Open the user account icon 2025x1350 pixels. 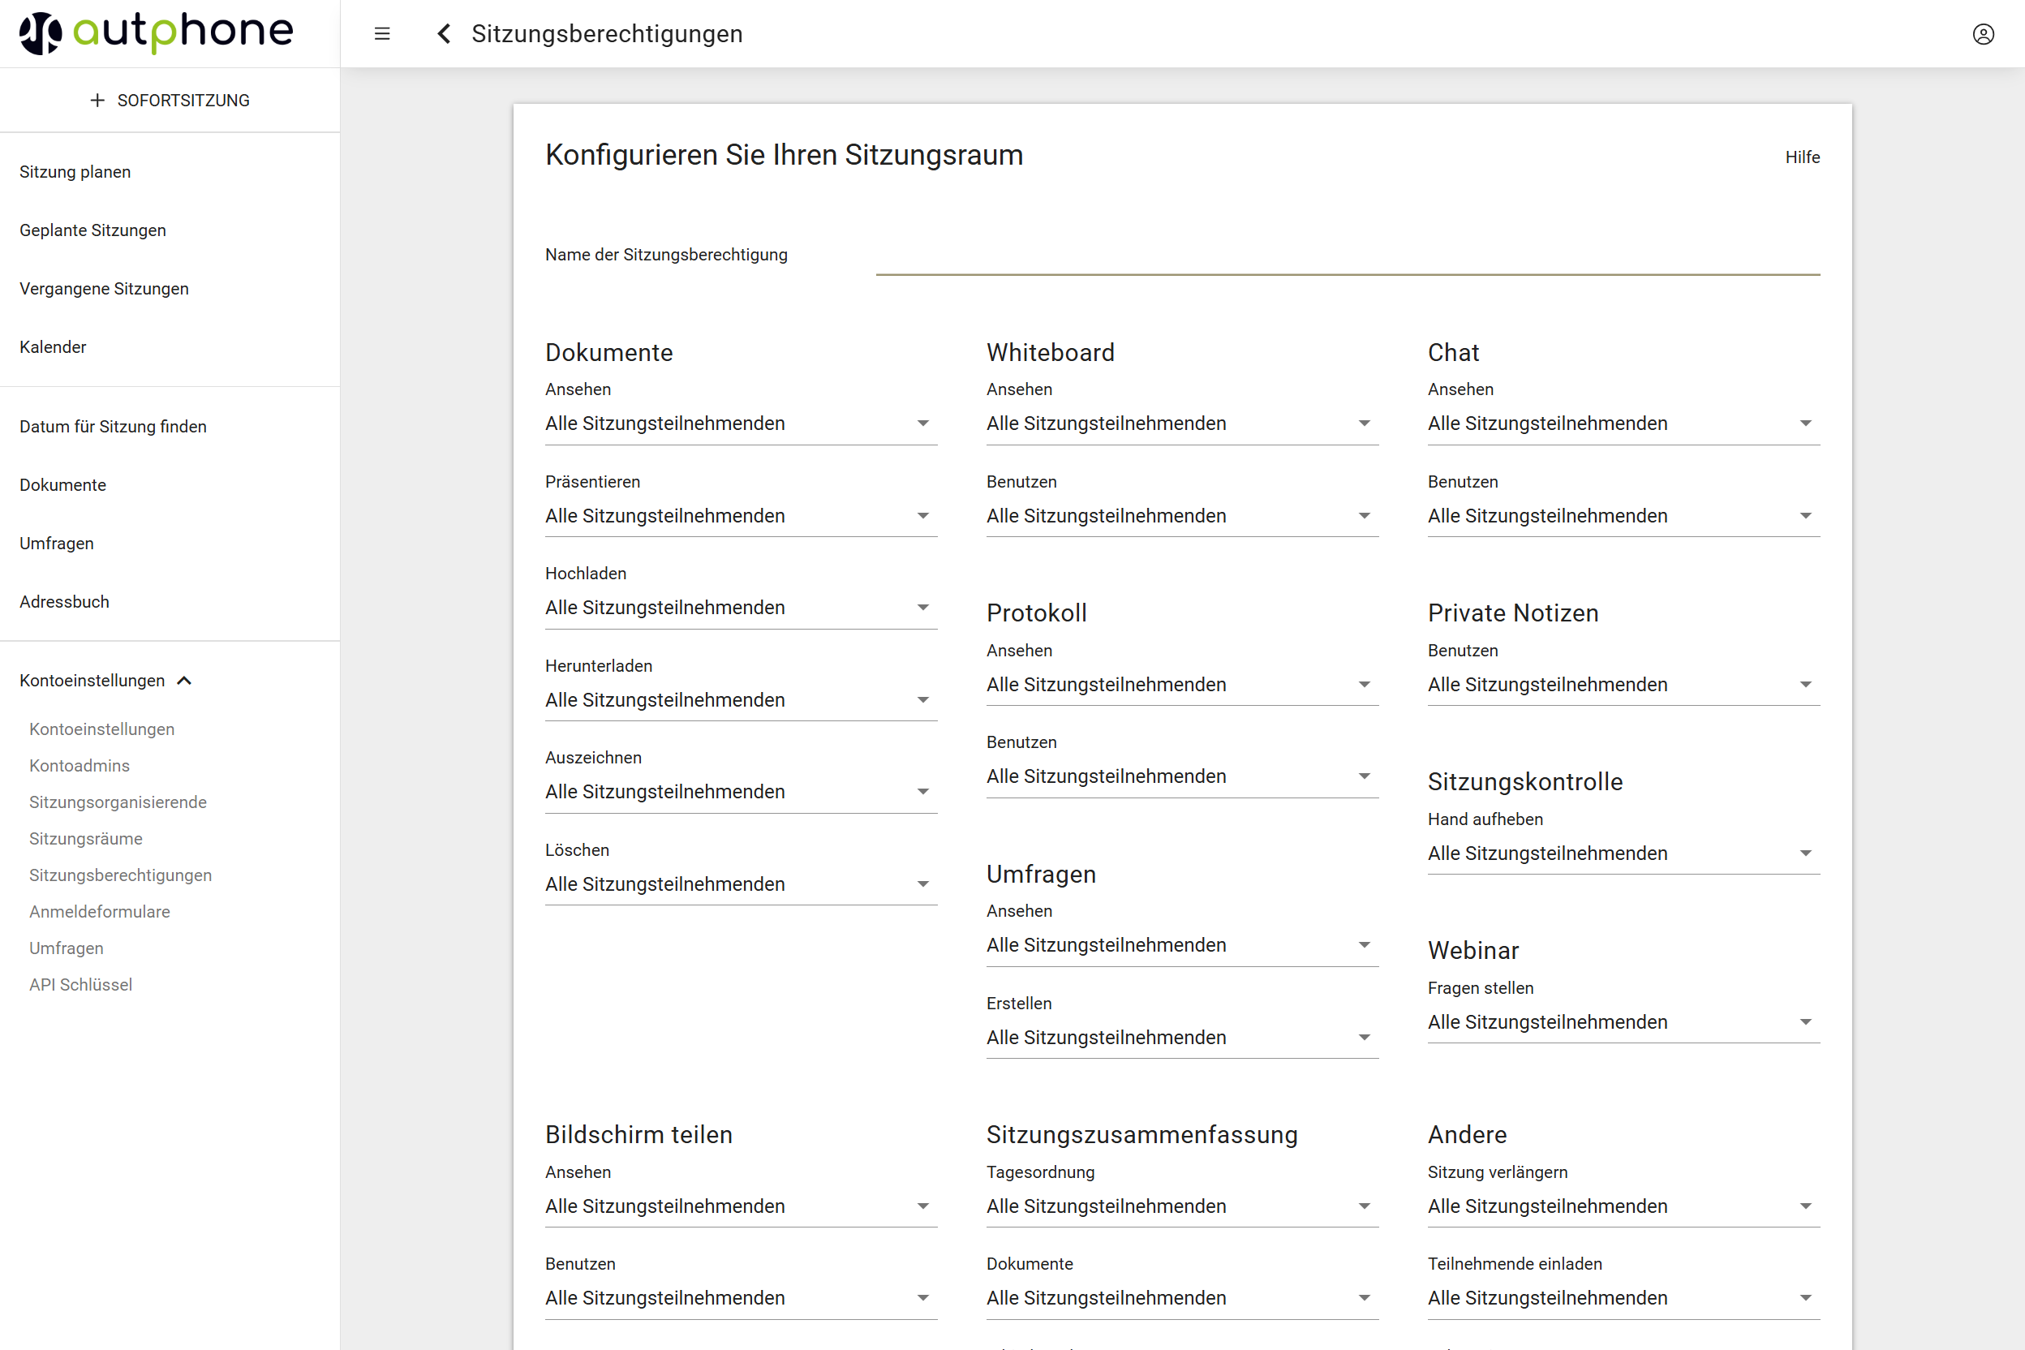[x=1983, y=33]
